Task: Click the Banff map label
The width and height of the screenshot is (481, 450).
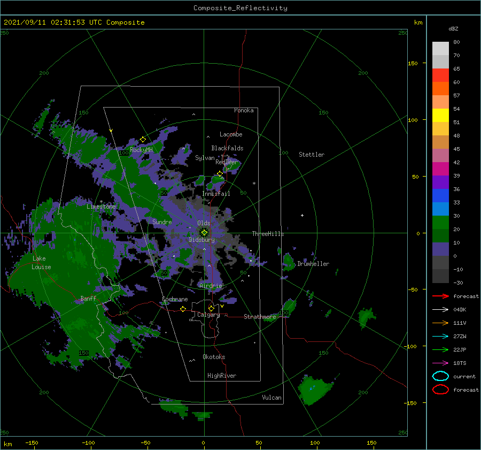Action: tap(88, 298)
